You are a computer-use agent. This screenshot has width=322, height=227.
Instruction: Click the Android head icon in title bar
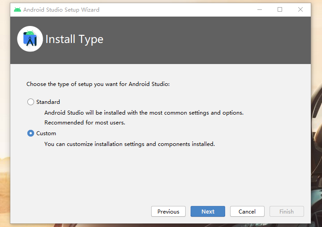[17, 10]
